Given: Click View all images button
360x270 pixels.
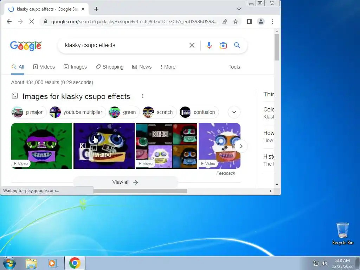Looking at the screenshot, I should click(125, 182).
